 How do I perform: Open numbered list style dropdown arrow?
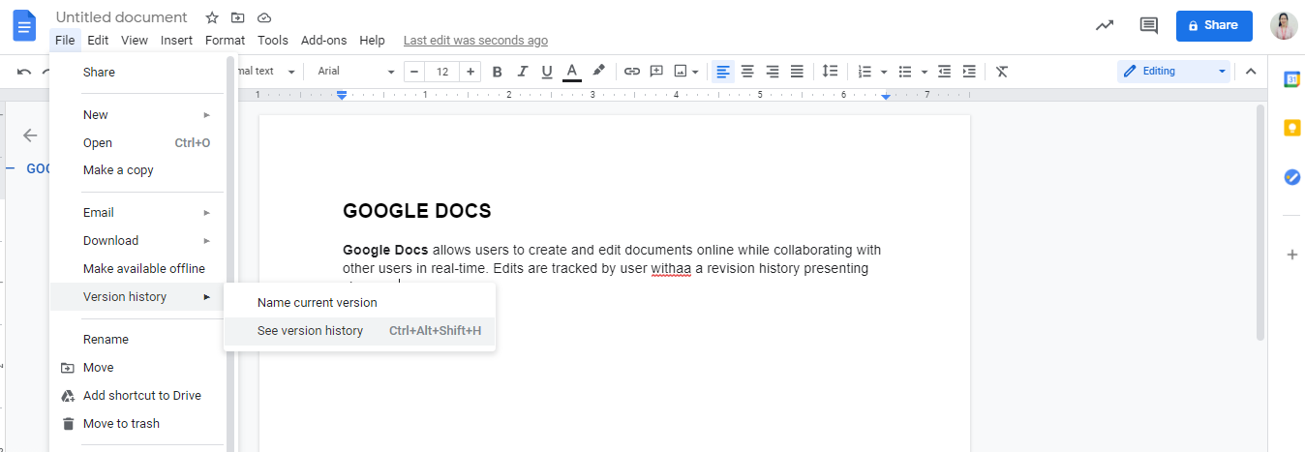point(884,72)
